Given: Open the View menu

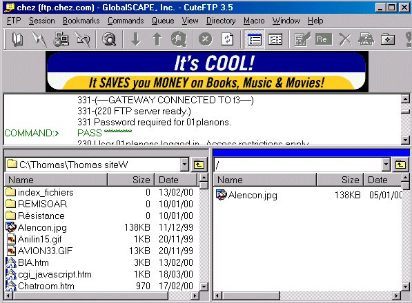Looking at the screenshot, I should (190, 21).
